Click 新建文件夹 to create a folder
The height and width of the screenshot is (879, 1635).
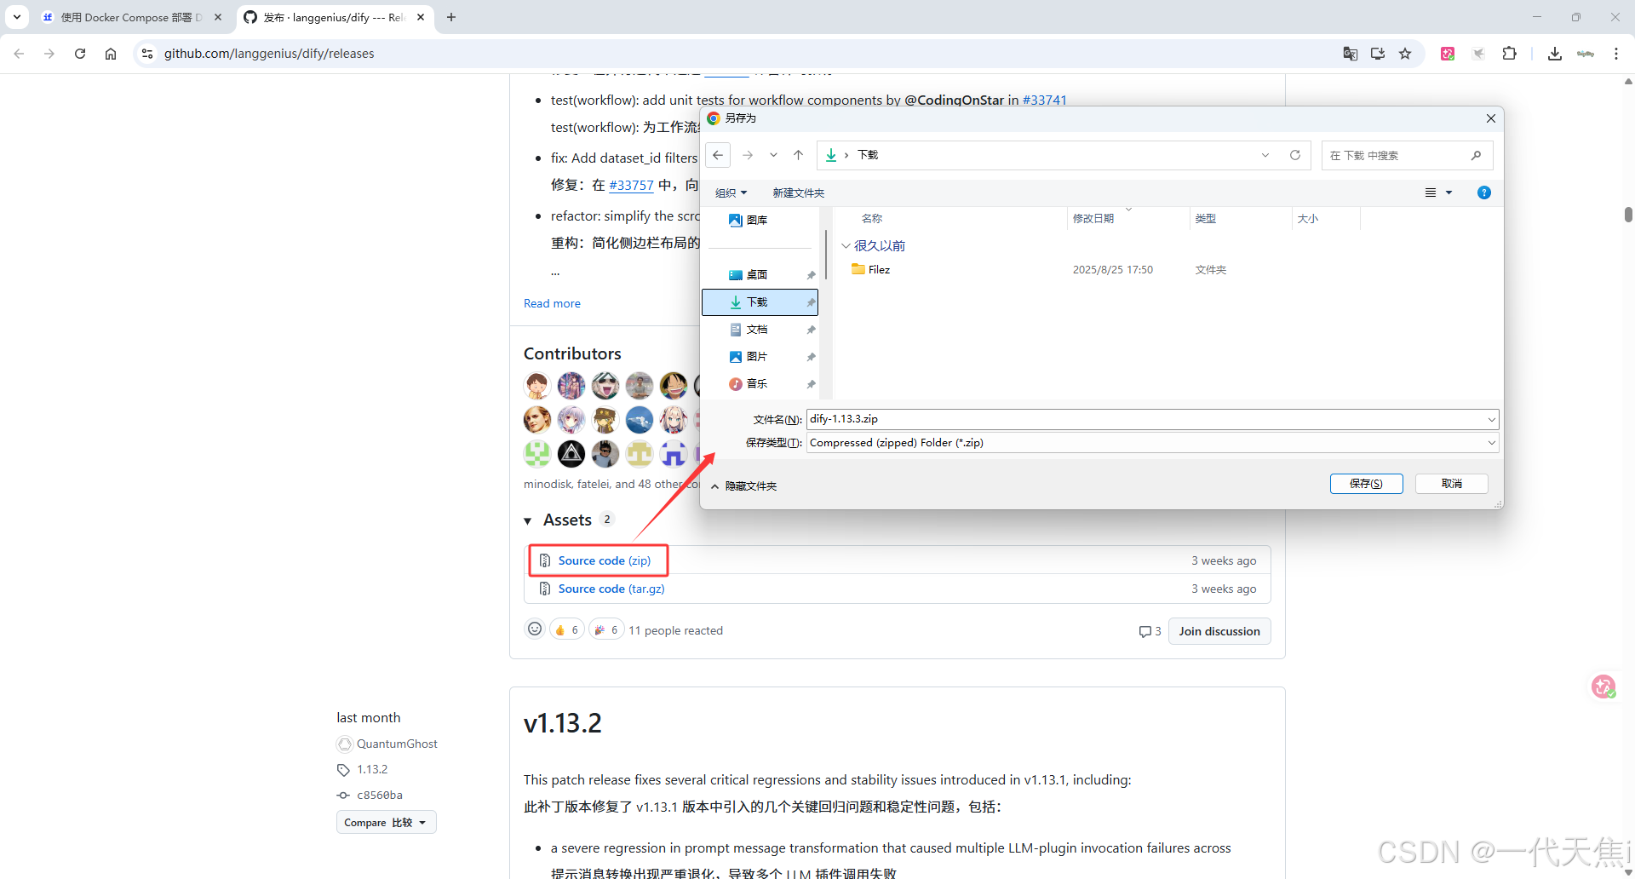(x=798, y=192)
